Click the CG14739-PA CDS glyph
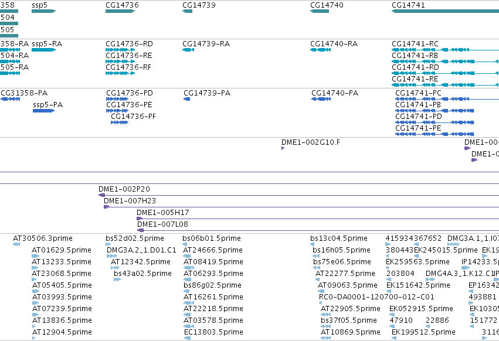The image size is (499, 341). click(187, 99)
